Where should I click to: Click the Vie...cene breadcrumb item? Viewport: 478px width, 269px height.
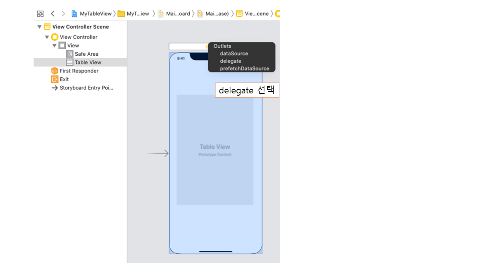[x=253, y=14]
